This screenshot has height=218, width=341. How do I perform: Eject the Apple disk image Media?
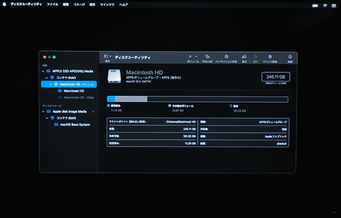pos(93,112)
